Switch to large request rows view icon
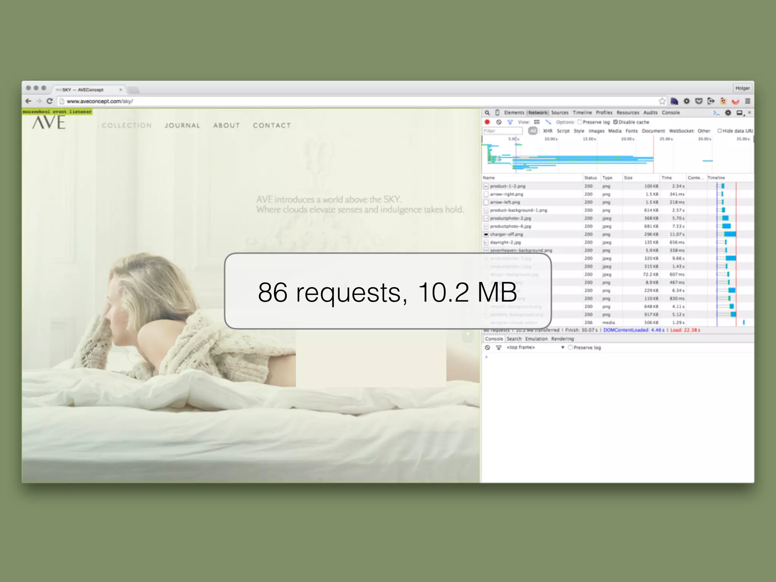This screenshot has height=582, width=776. point(537,122)
